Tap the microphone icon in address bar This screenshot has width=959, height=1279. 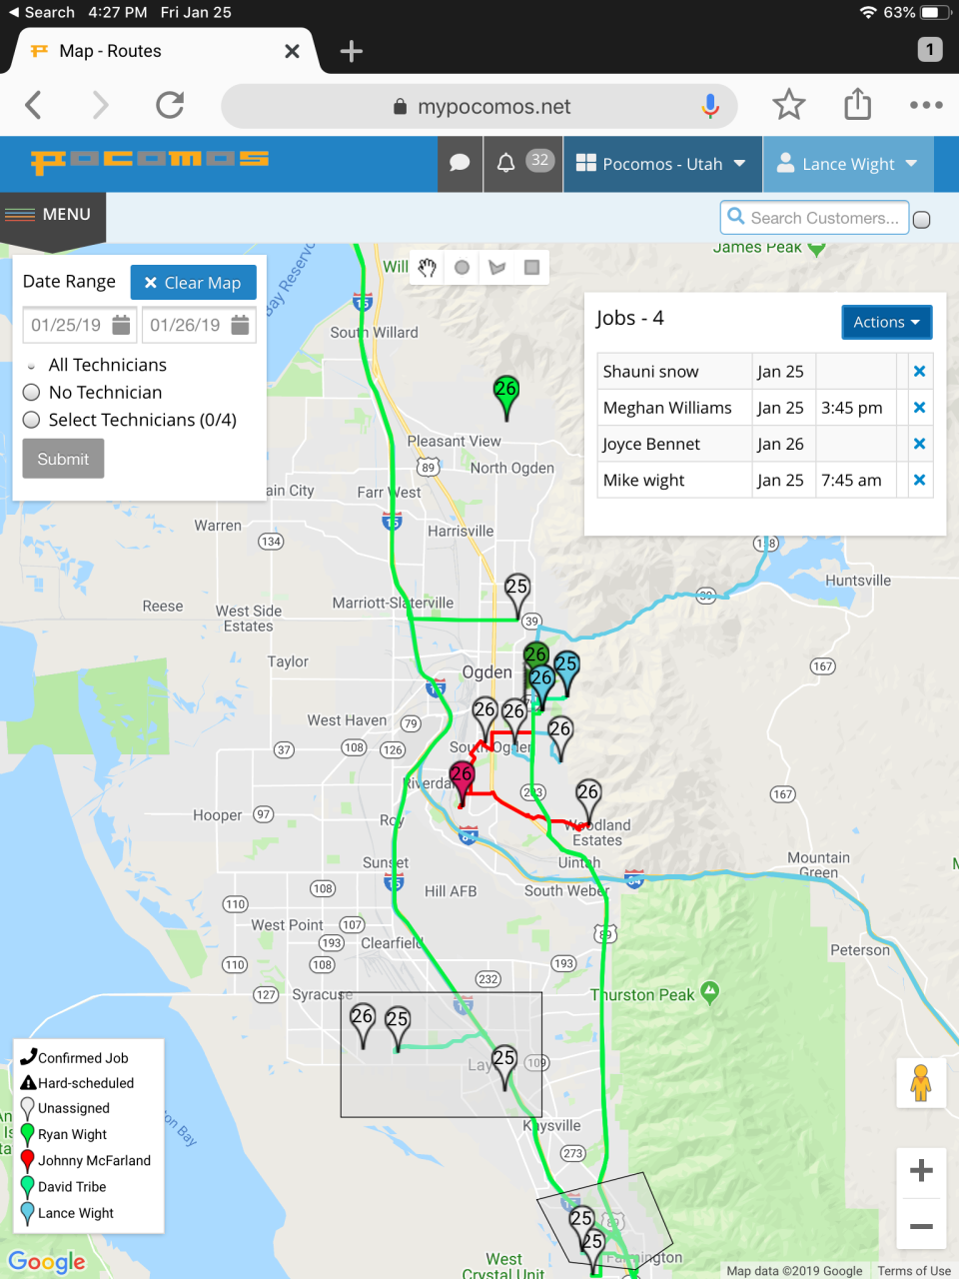pyautogui.click(x=710, y=106)
